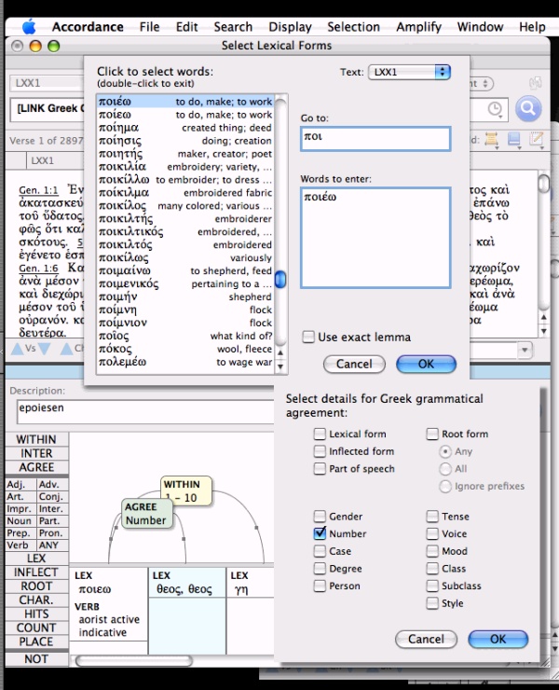Click the WITHIN construct button
559x690 pixels.
point(36,439)
